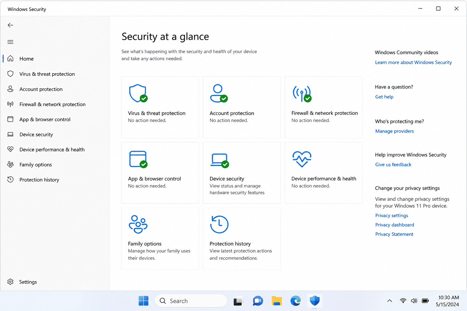This screenshot has height=311, width=467.
Task: Show hidden icons in system tray
Action: coord(389,301)
